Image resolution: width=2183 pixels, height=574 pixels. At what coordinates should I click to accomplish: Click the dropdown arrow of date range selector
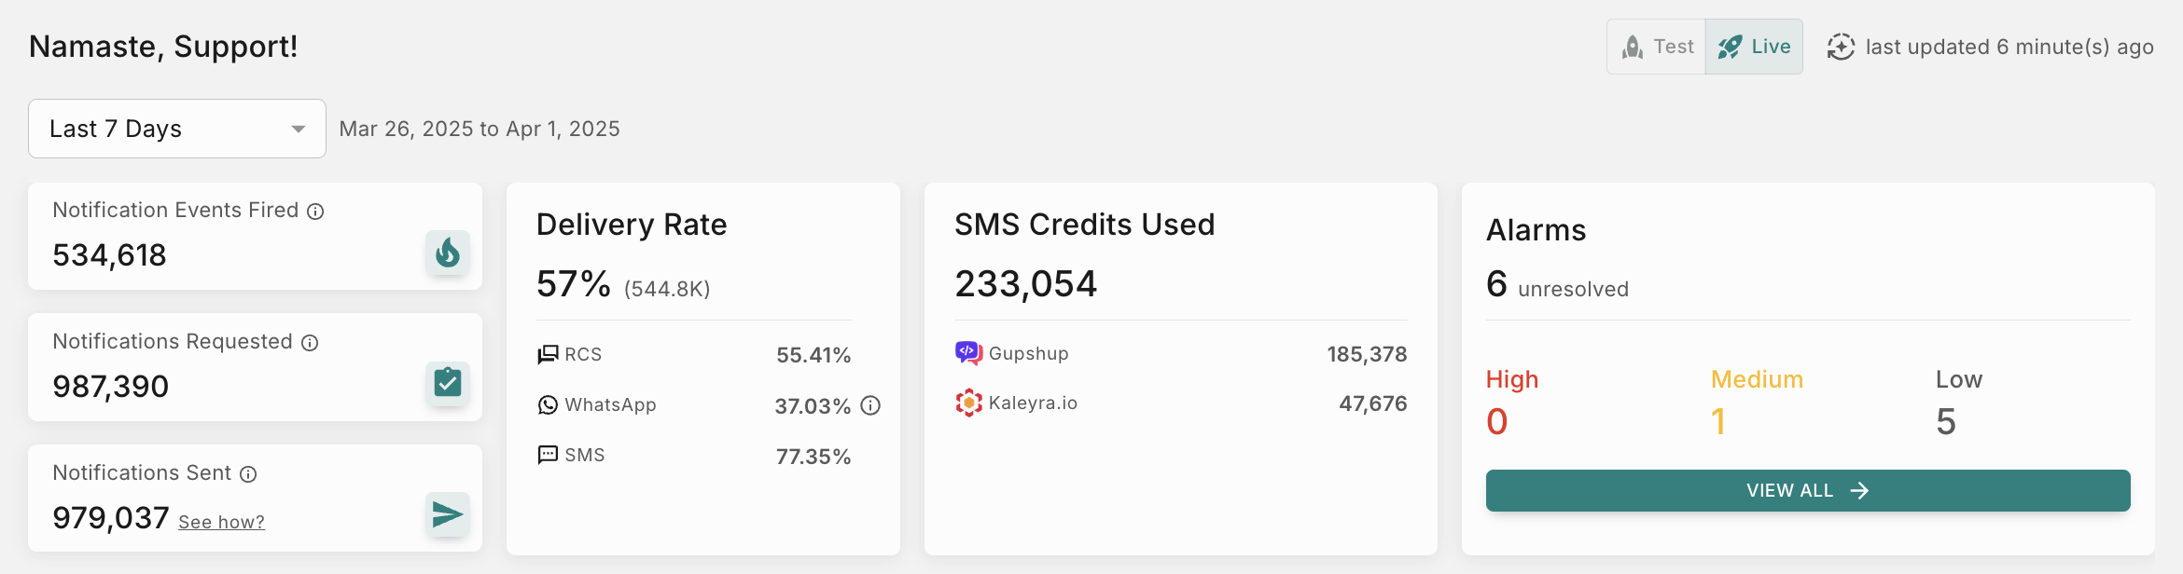point(299,129)
